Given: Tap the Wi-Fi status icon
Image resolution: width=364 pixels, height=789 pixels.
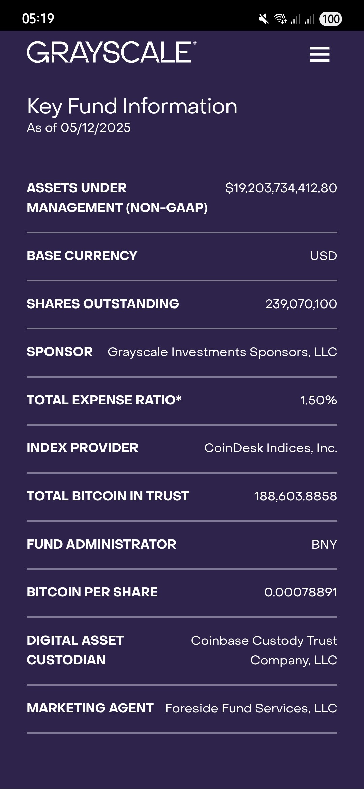Looking at the screenshot, I should (x=280, y=19).
